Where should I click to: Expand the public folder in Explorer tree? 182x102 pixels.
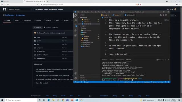(x=85, y=32)
